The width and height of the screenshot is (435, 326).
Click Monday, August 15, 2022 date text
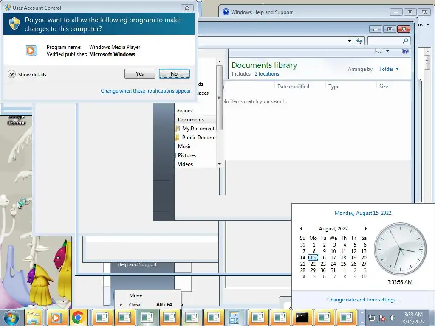click(x=363, y=213)
